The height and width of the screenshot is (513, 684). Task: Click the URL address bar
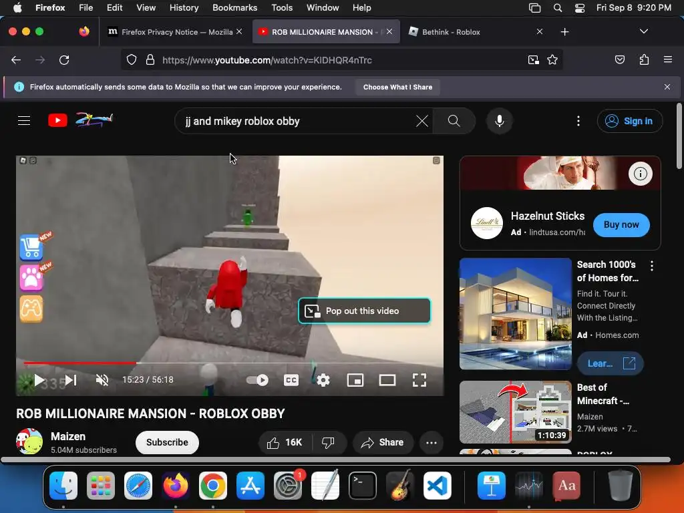(340, 59)
